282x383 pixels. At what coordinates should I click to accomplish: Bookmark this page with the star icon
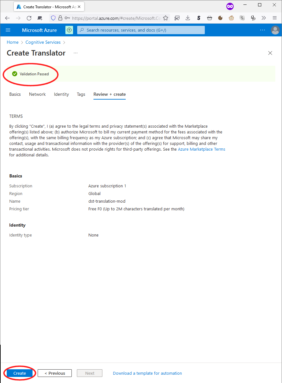166,18
